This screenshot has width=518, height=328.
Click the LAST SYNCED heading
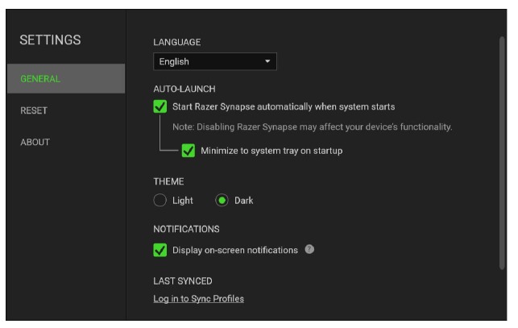183,281
